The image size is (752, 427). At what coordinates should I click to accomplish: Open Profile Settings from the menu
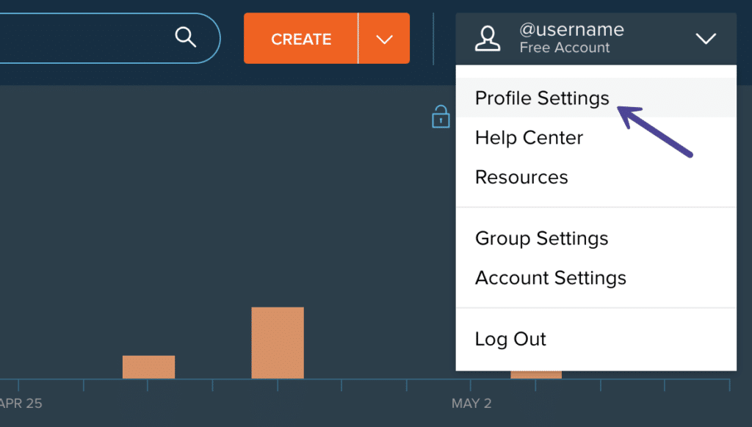tap(596, 98)
